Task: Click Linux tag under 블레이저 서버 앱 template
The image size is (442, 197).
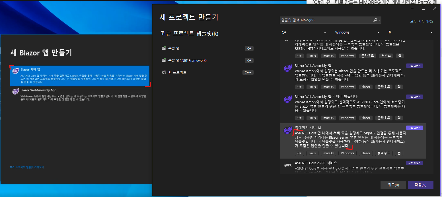Action: coord(312,153)
